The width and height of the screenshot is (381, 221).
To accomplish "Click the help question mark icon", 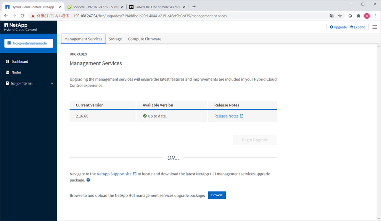I will [88, 180].
